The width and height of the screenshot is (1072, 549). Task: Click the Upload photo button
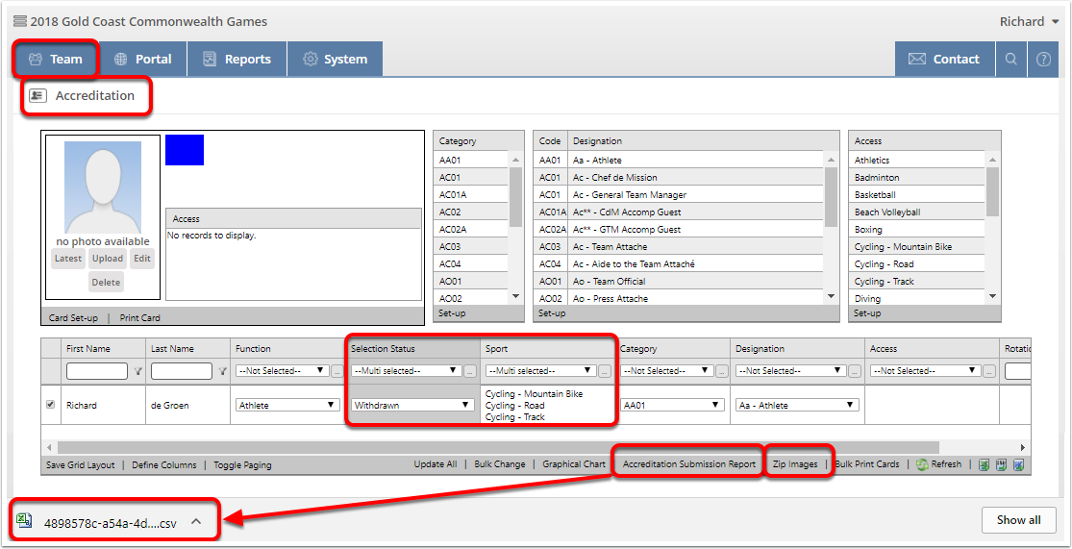point(108,259)
